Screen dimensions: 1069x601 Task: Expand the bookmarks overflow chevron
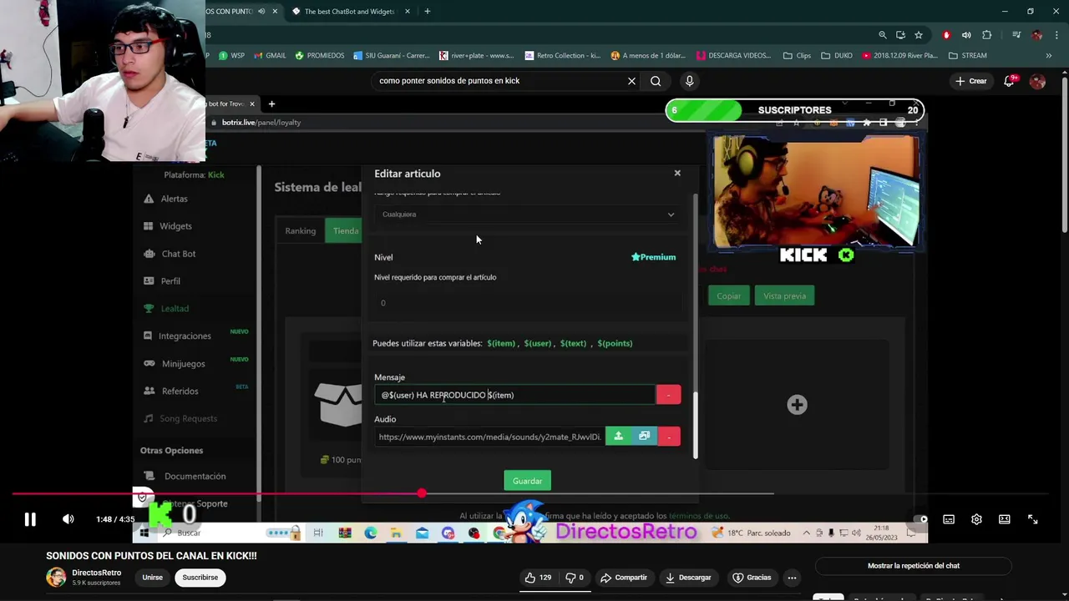click(x=1049, y=56)
